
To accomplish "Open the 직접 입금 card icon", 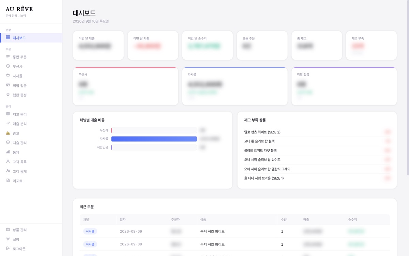I will [x=8, y=85].
